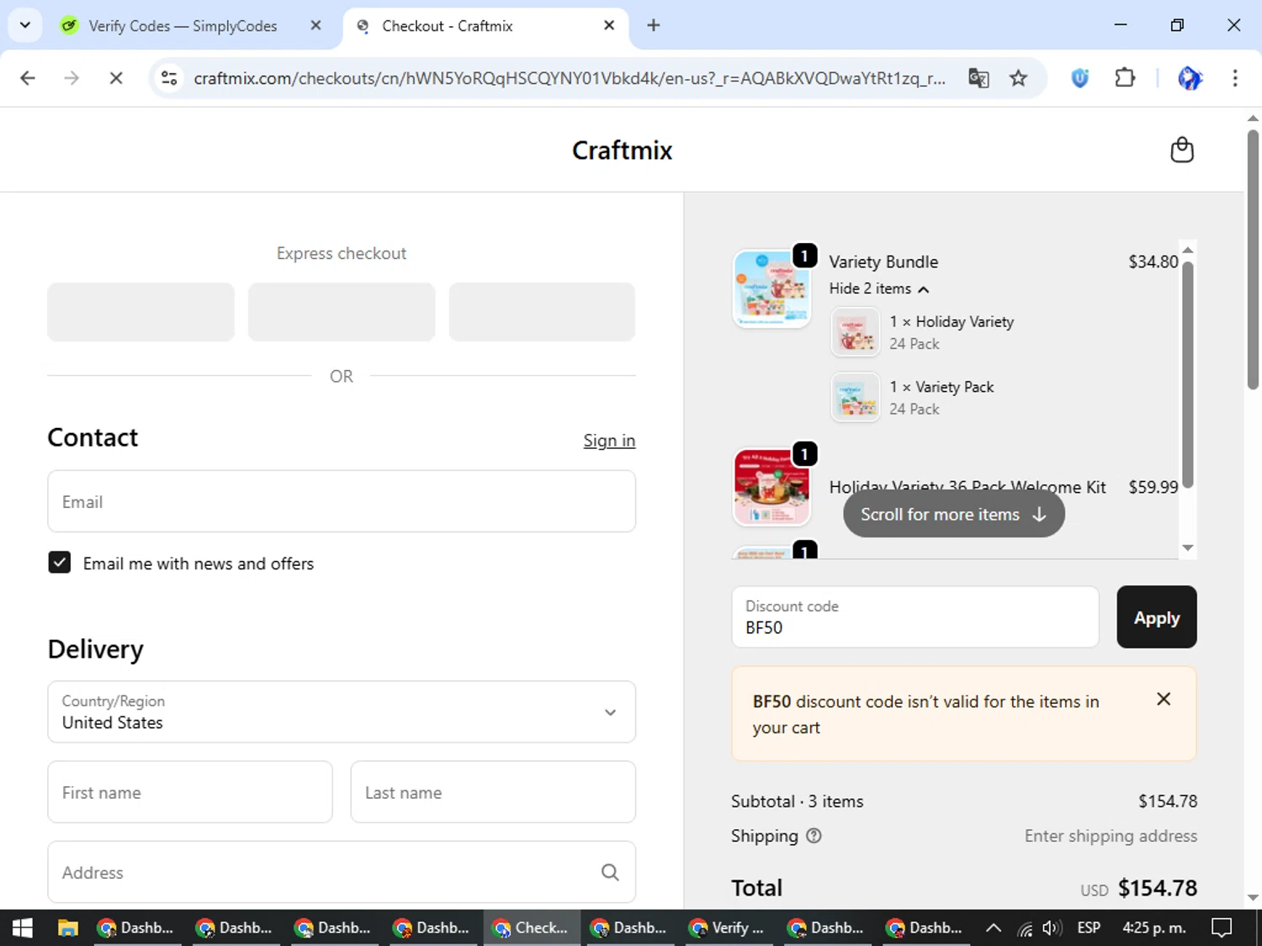Close the Verify Codes — SimplyCodes tab
Image resolution: width=1262 pixels, height=946 pixels.
[315, 25]
